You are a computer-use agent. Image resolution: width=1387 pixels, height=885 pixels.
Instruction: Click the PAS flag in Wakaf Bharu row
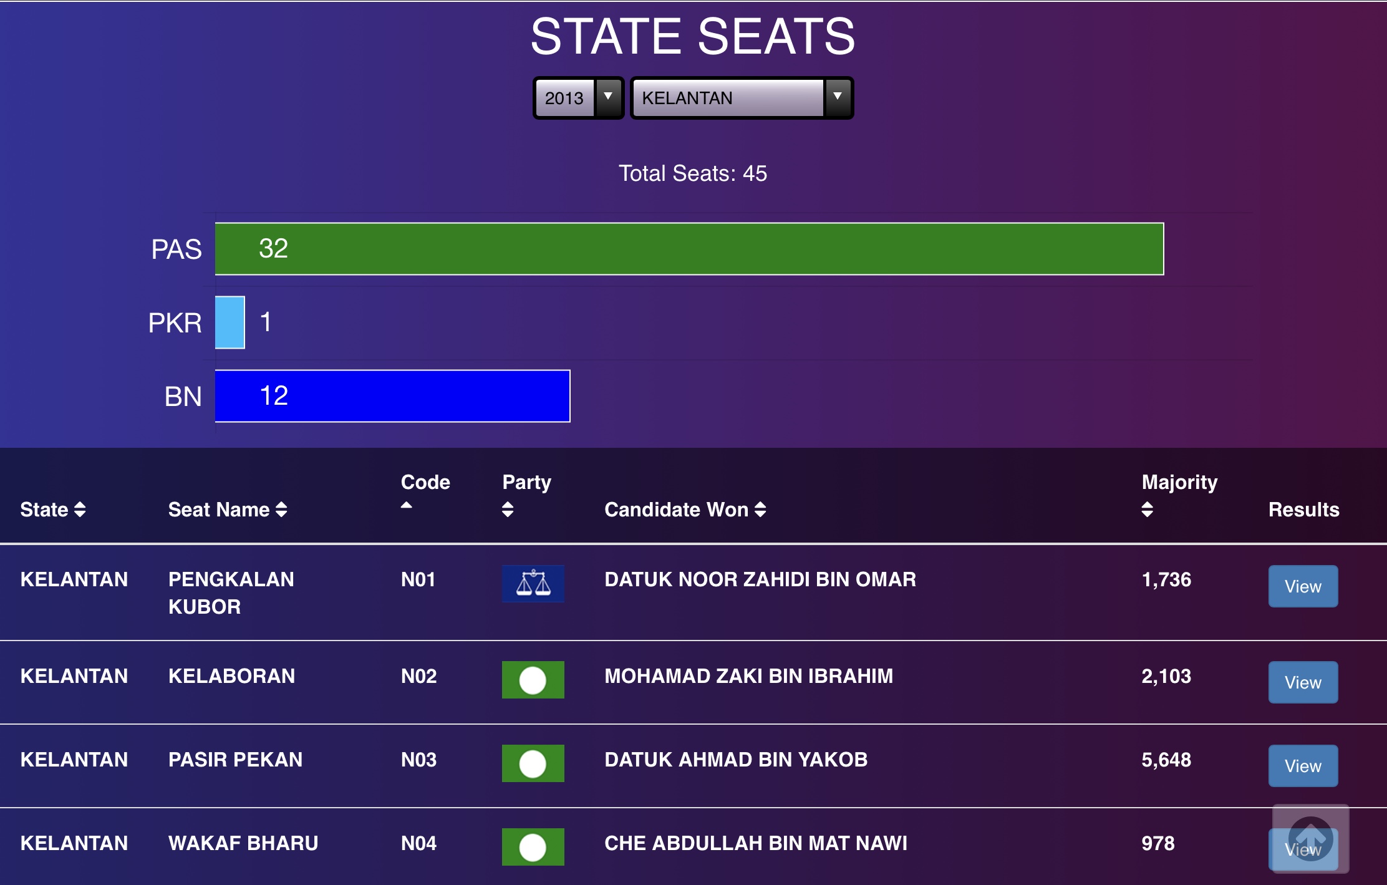[x=533, y=847]
